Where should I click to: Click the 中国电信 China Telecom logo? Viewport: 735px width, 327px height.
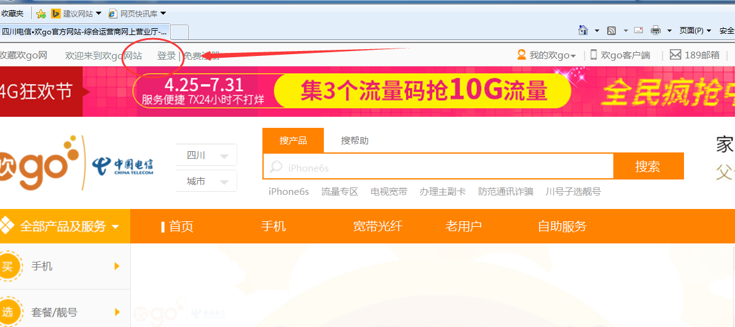point(123,166)
